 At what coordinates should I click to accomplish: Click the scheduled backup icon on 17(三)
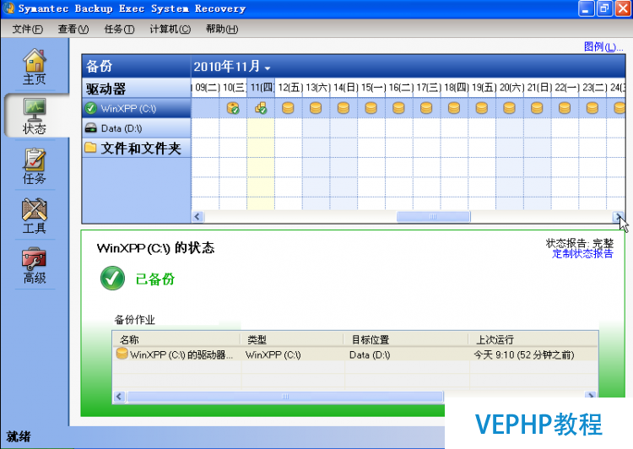(426, 108)
